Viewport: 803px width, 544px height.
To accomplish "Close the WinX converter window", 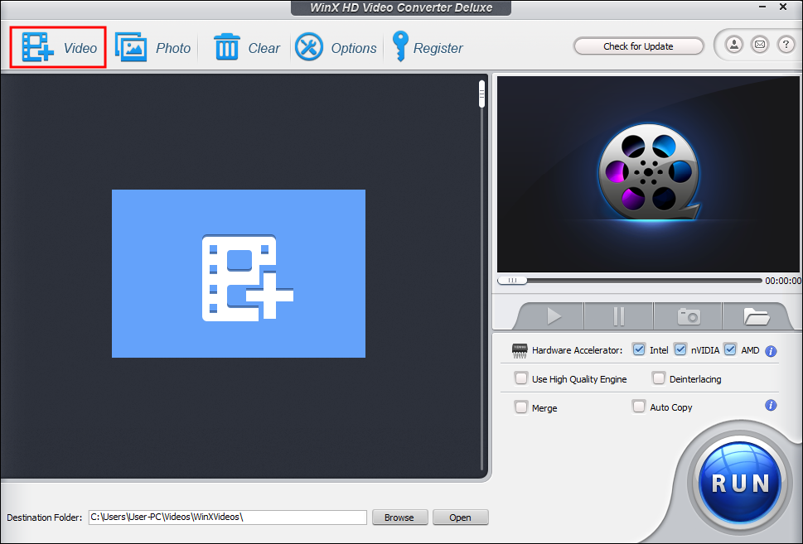I will (x=783, y=7).
